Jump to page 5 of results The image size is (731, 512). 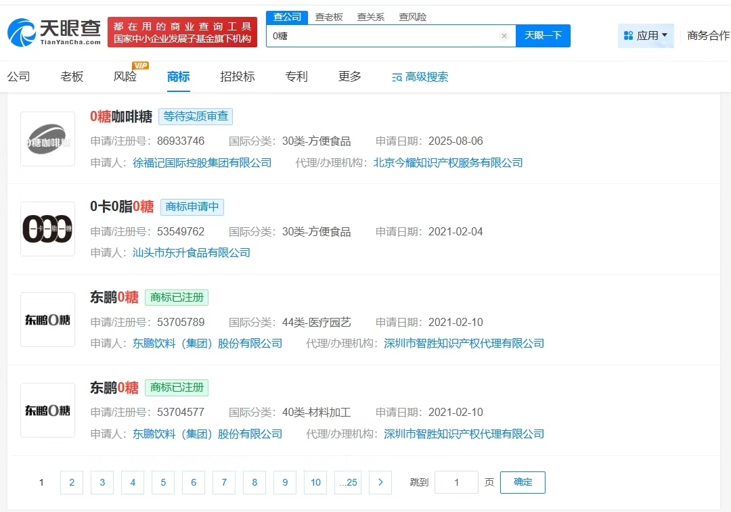point(163,482)
